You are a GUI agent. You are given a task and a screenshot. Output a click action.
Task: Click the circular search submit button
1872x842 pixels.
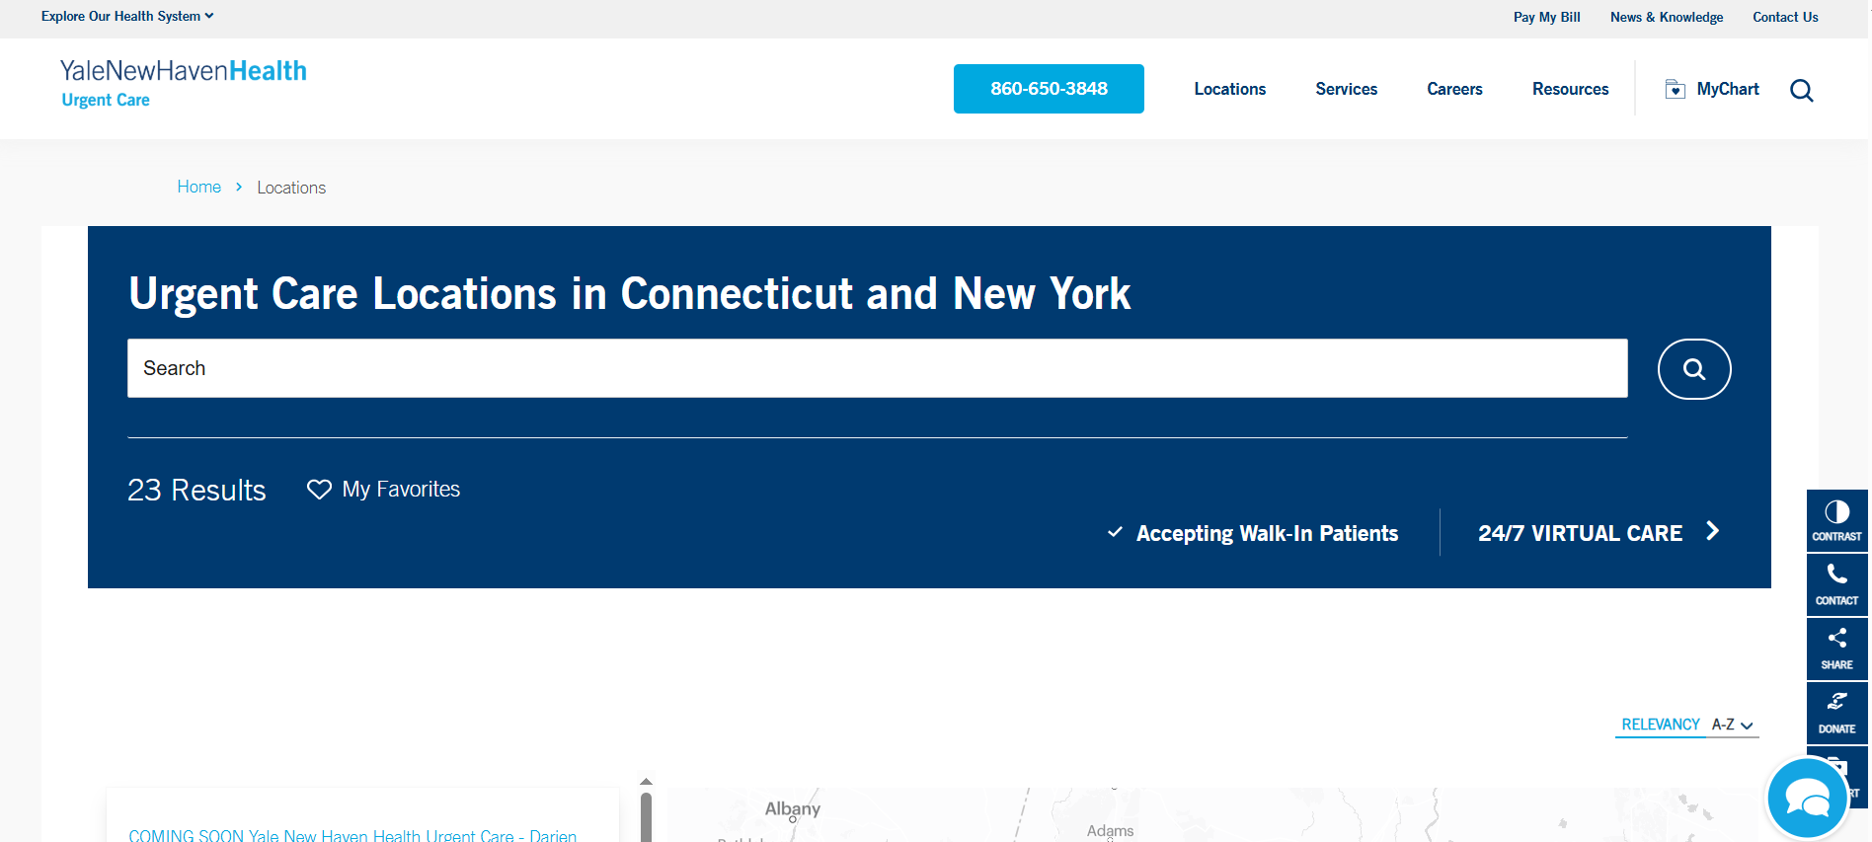[x=1693, y=369]
